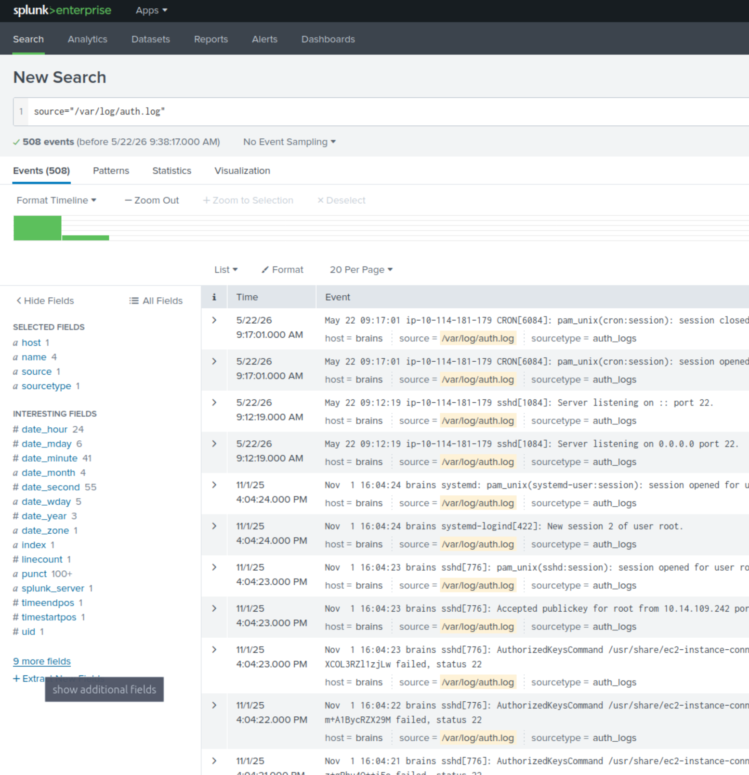
Task: Click Hide Fields to collapse the sidebar
Action: (x=45, y=301)
